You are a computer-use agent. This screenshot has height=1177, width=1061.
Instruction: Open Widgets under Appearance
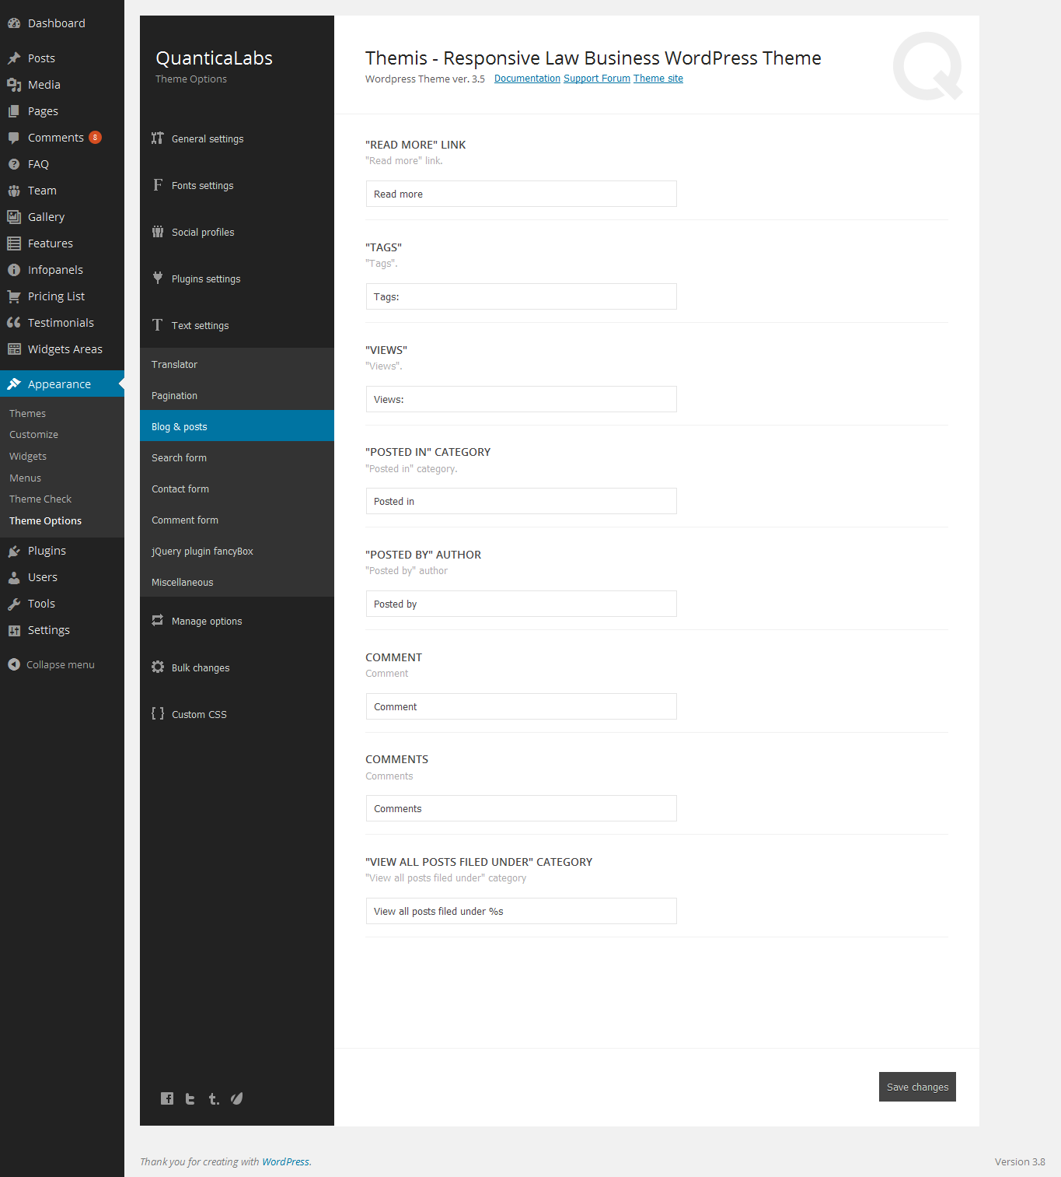[28, 457]
